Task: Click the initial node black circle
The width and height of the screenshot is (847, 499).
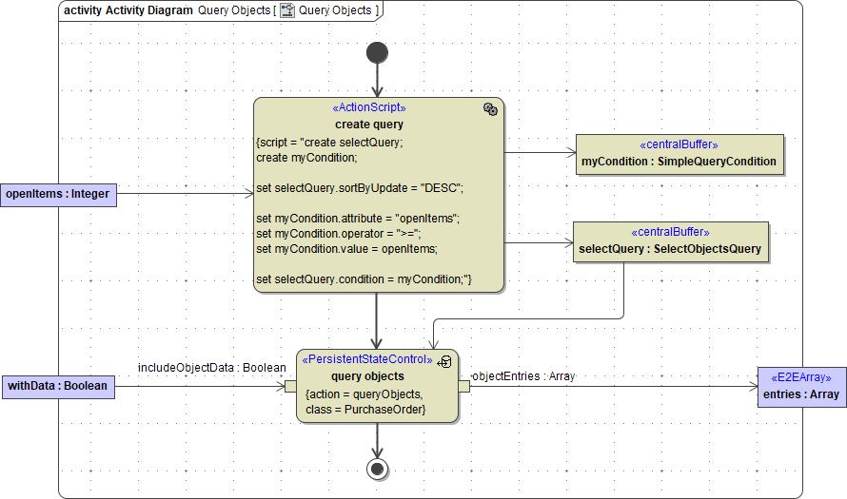Action: (x=377, y=52)
